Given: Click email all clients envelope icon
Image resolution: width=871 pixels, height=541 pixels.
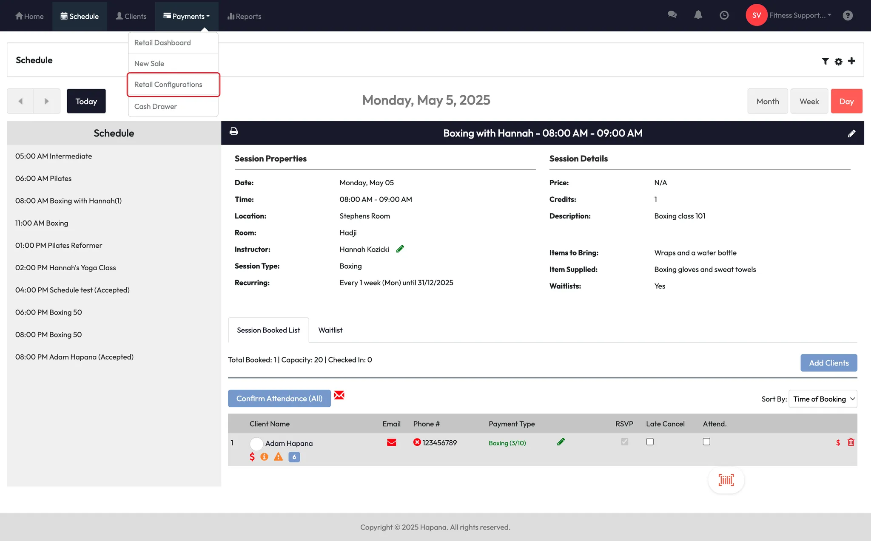Looking at the screenshot, I should pos(339,395).
